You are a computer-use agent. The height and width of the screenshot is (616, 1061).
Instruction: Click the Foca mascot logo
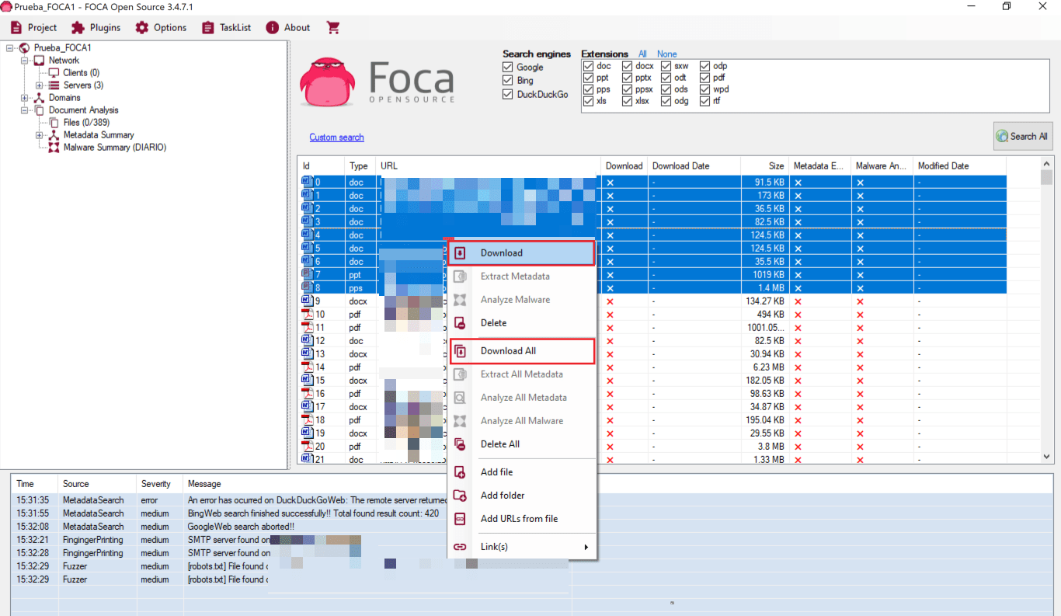(327, 81)
